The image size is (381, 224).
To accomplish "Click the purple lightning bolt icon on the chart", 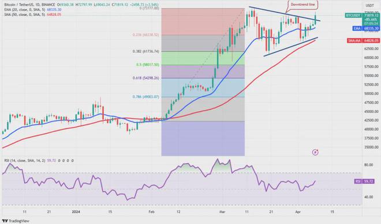I will 315,152.
